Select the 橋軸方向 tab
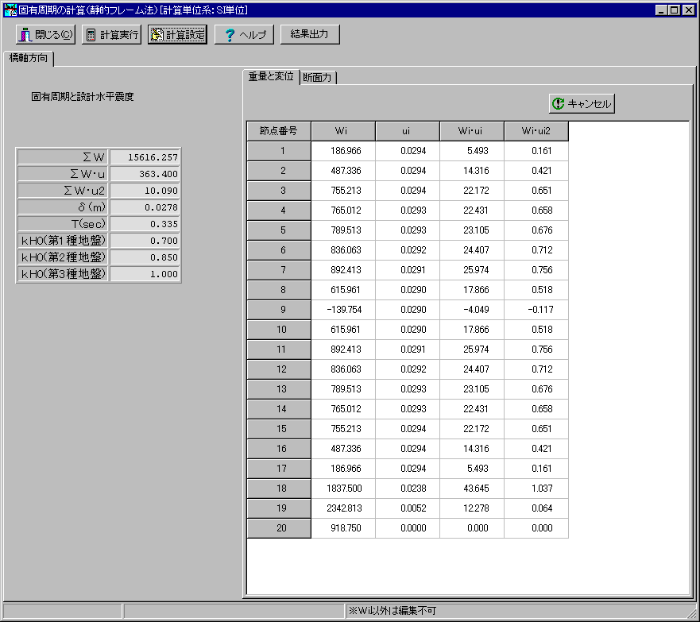Image resolution: width=700 pixels, height=622 pixels. 28,58
